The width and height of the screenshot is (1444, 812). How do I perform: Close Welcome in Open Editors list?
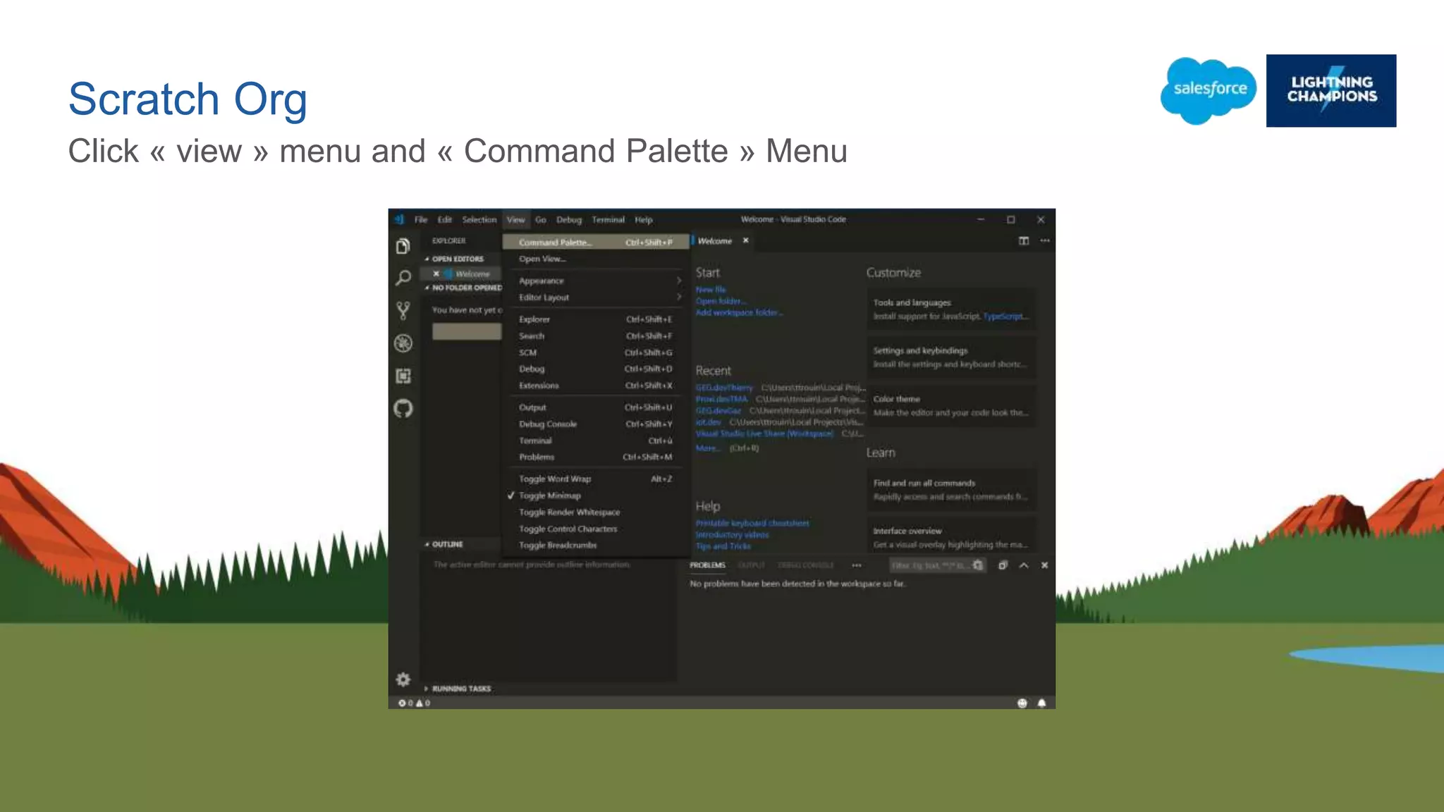(436, 273)
